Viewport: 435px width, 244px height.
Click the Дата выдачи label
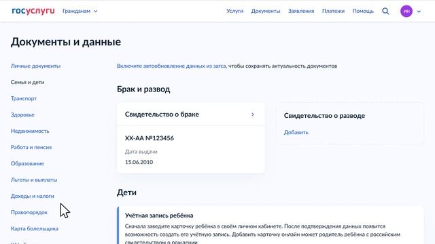[x=141, y=152]
